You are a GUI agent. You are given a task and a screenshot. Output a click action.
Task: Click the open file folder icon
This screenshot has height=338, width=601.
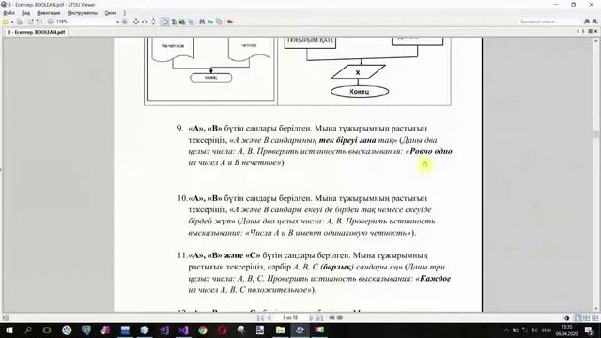pyautogui.click(x=6, y=22)
